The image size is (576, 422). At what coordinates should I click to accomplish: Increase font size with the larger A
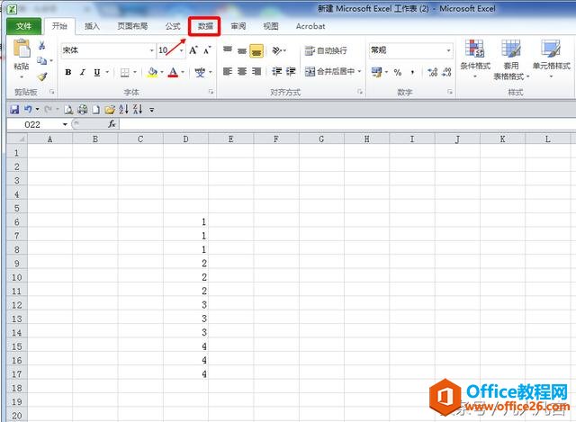point(193,50)
